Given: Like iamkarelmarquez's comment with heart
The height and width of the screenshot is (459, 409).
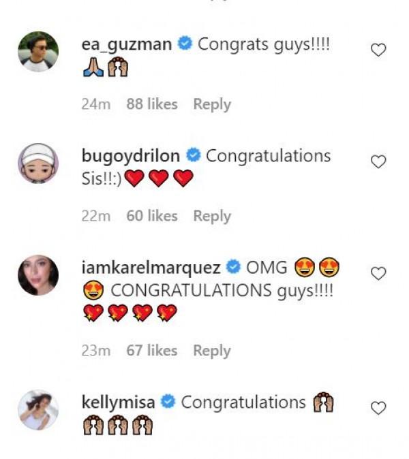Looking at the screenshot, I should (x=378, y=273).
